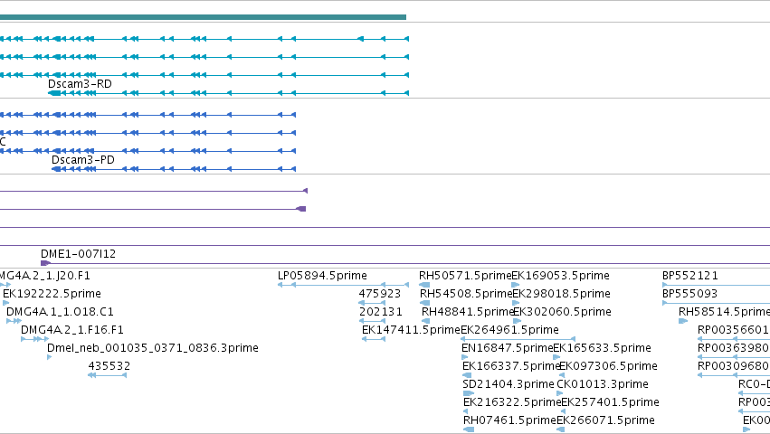
Task: Select the Dscam3-PD transcript label
Action: (x=83, y=160)
